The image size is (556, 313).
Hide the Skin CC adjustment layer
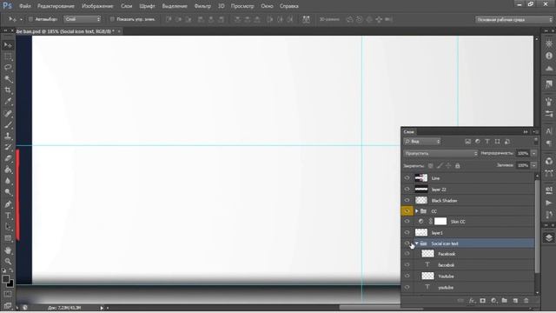[x=407, y=222]
